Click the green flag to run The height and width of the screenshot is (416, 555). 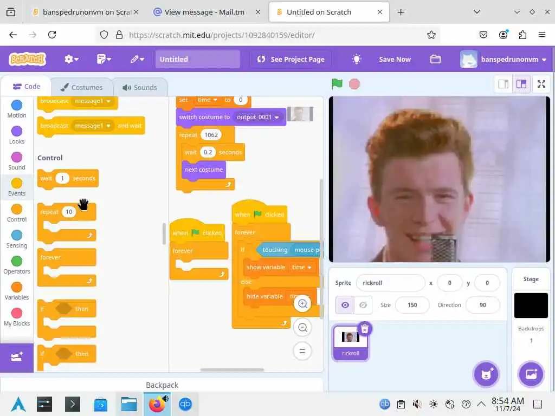[337, 84]
